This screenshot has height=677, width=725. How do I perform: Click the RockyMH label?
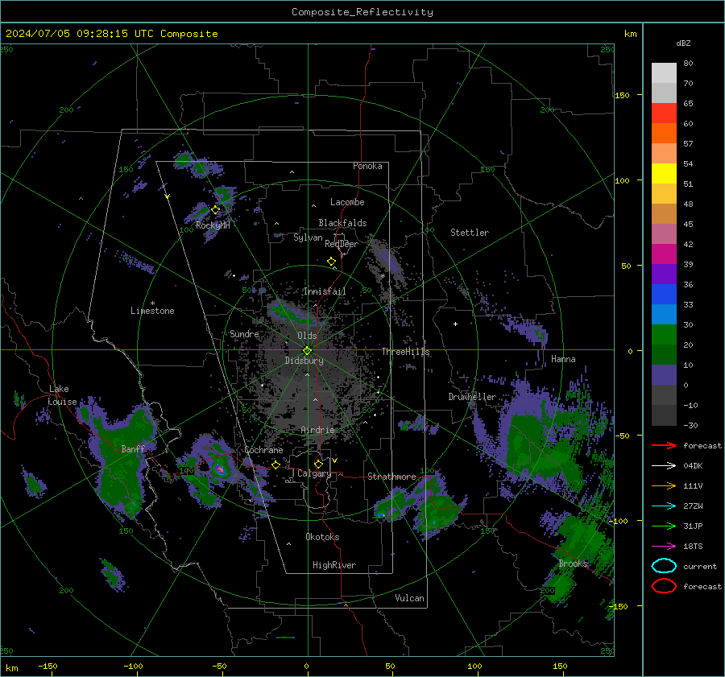[x=213, y=225]
